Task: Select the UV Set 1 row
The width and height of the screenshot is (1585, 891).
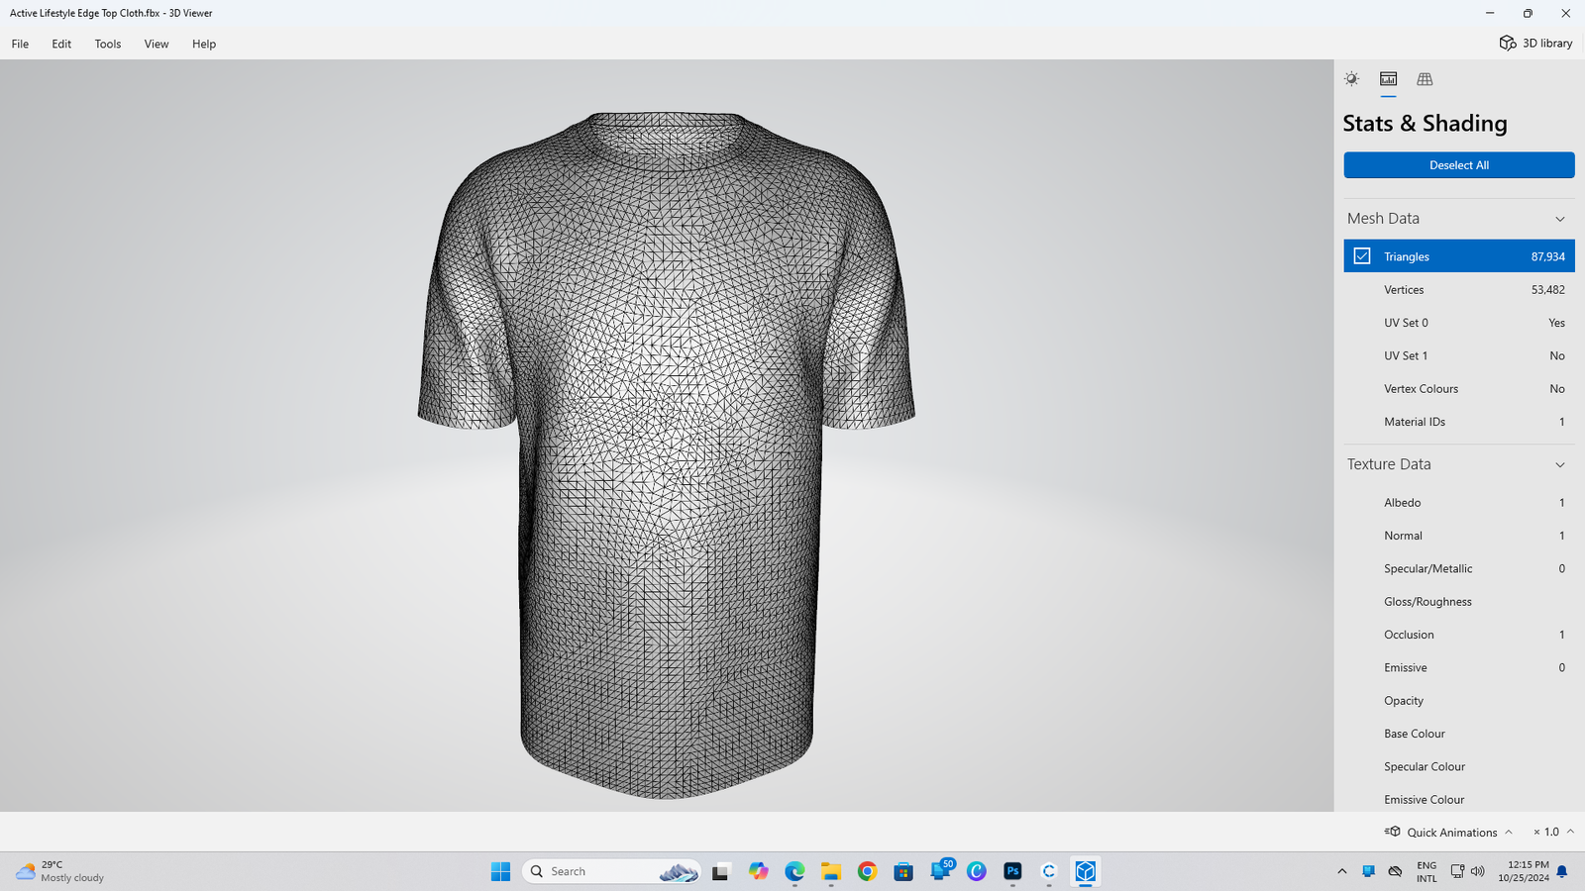Action: tap(1459, 355)
